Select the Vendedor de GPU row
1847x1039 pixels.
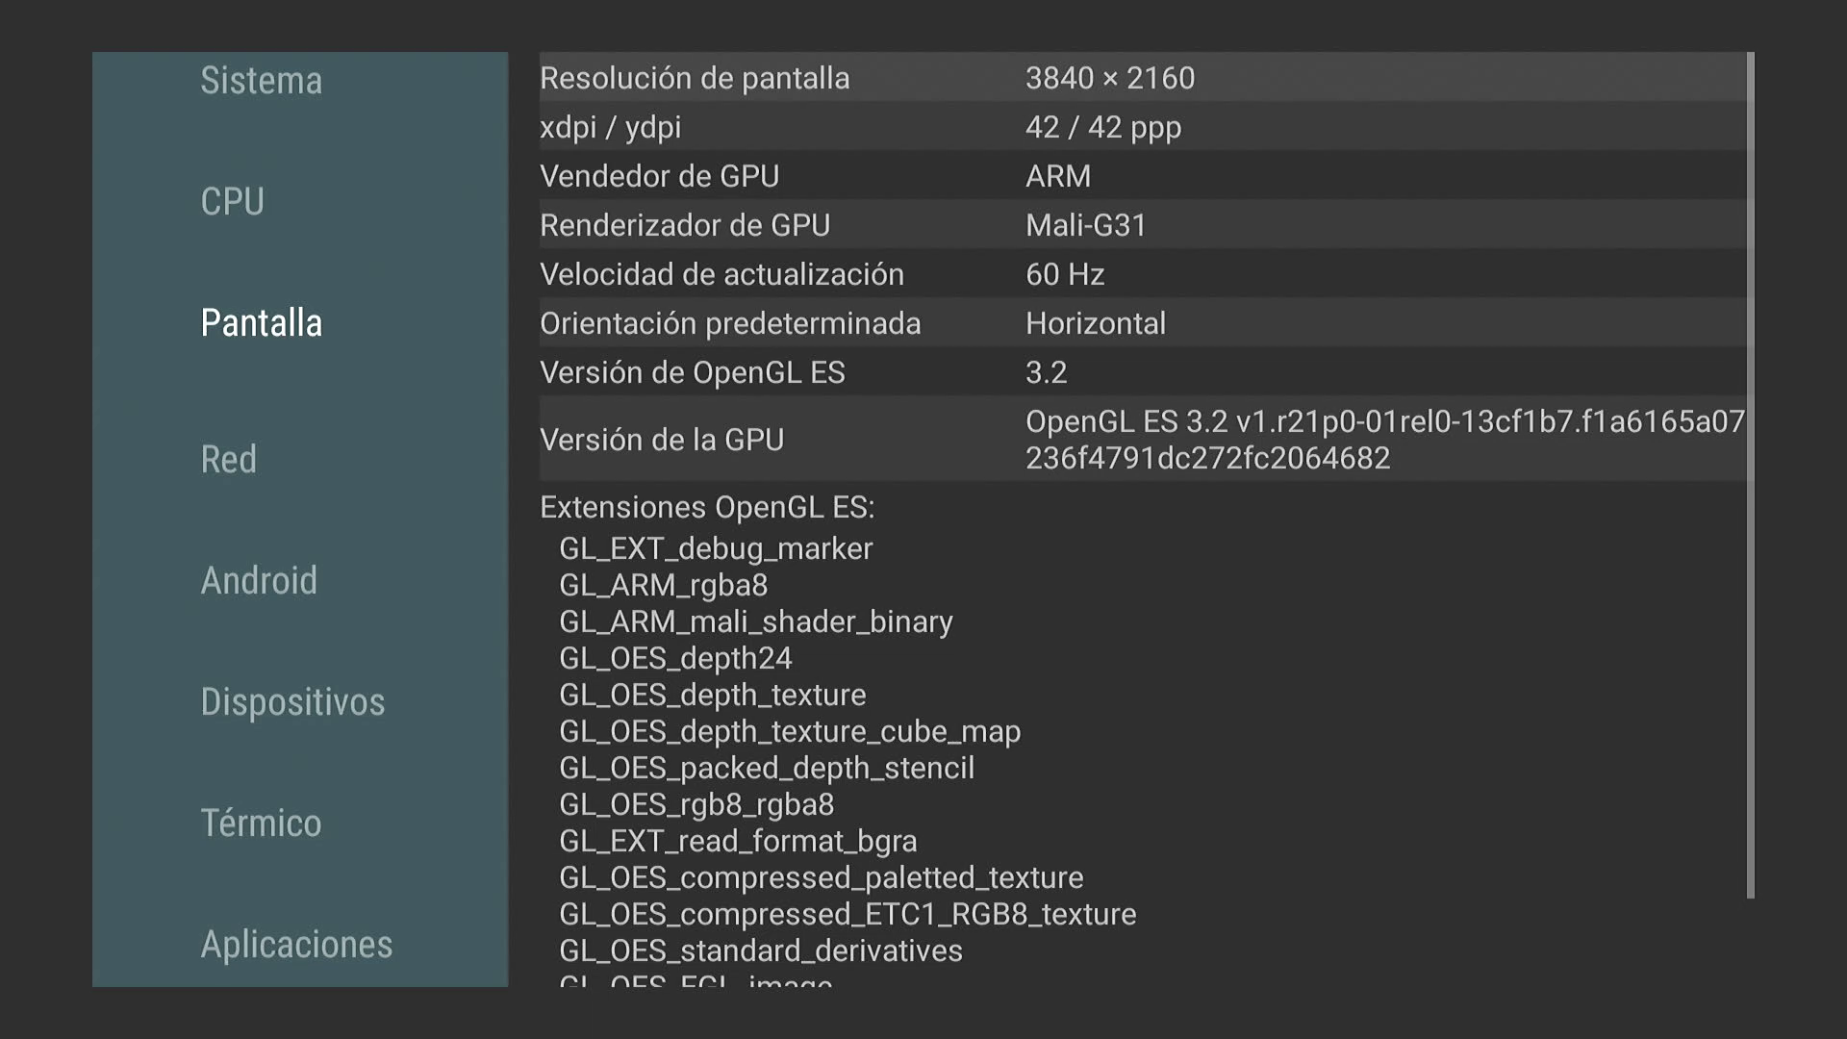tap(1143, 176)
